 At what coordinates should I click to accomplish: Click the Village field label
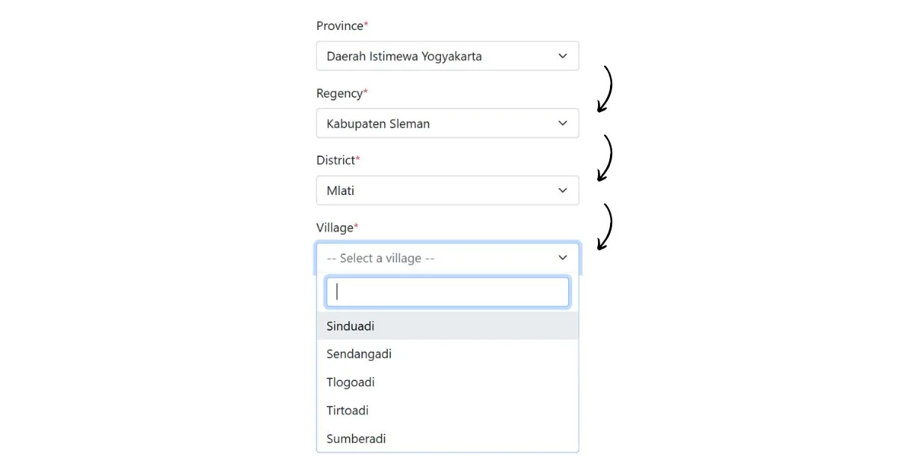(334, 227)
